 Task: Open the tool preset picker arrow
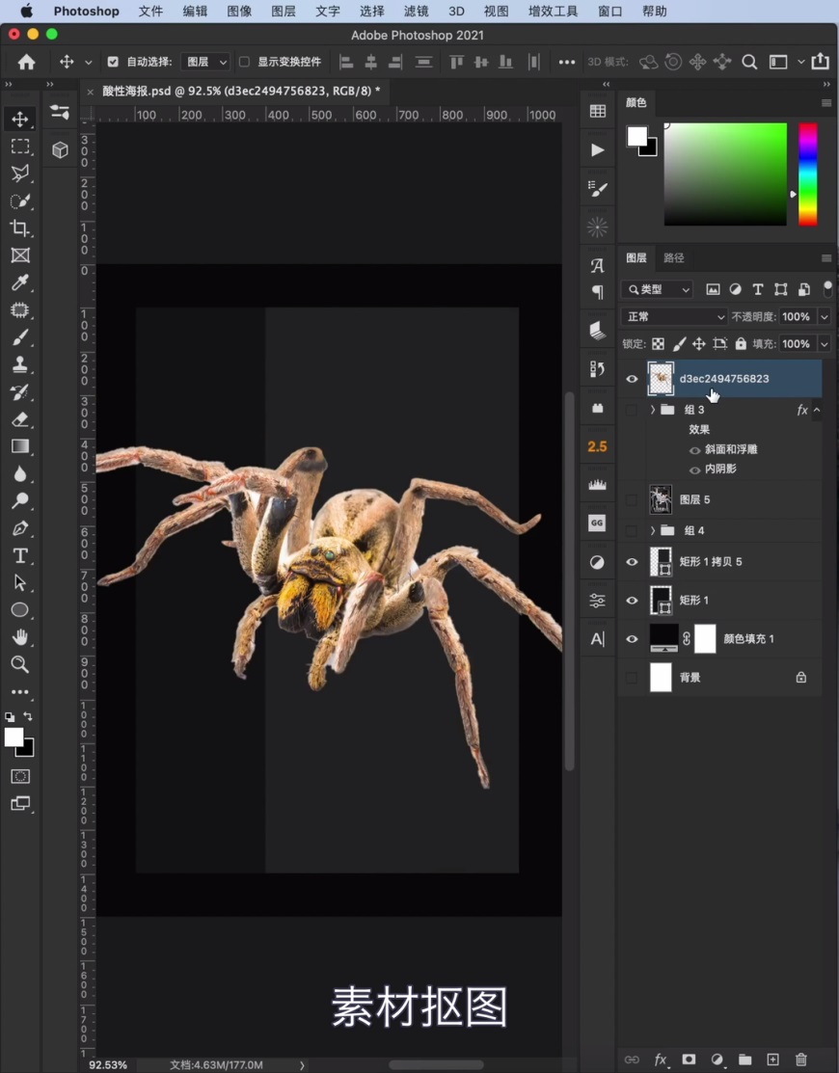[x=89, y=63]
